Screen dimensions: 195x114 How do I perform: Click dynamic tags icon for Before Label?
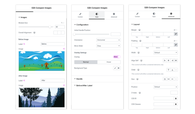24,44
